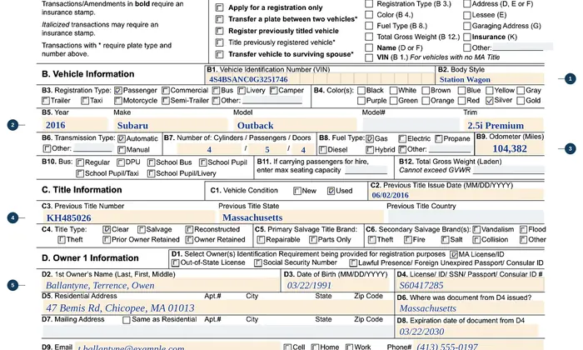Viewport: 583px width, 350px height.
Task: Toggle the MA License/ID checkbox
Action: click(x=454, y=255)
